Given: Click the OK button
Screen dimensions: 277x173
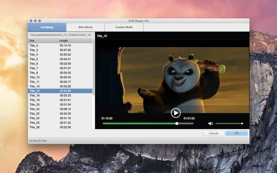Looking at the screenshot, I should click(236, 133).
